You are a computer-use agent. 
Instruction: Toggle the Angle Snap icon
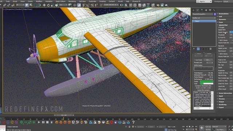[88, 5]
